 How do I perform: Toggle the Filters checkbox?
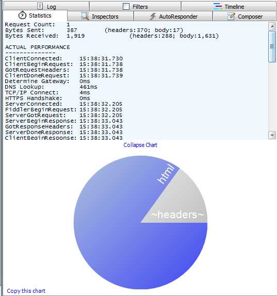pos(126,6)
